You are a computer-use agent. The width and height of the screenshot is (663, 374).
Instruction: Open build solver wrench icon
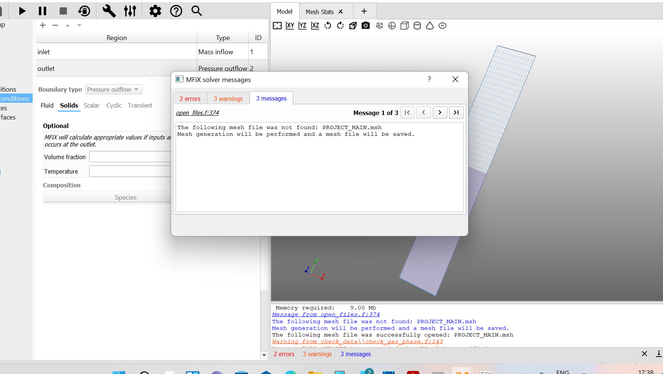(x=109, y=11)
